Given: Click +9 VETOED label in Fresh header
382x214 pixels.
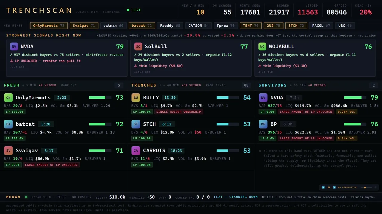Looking at the screenshot, I should coord(47,85).
